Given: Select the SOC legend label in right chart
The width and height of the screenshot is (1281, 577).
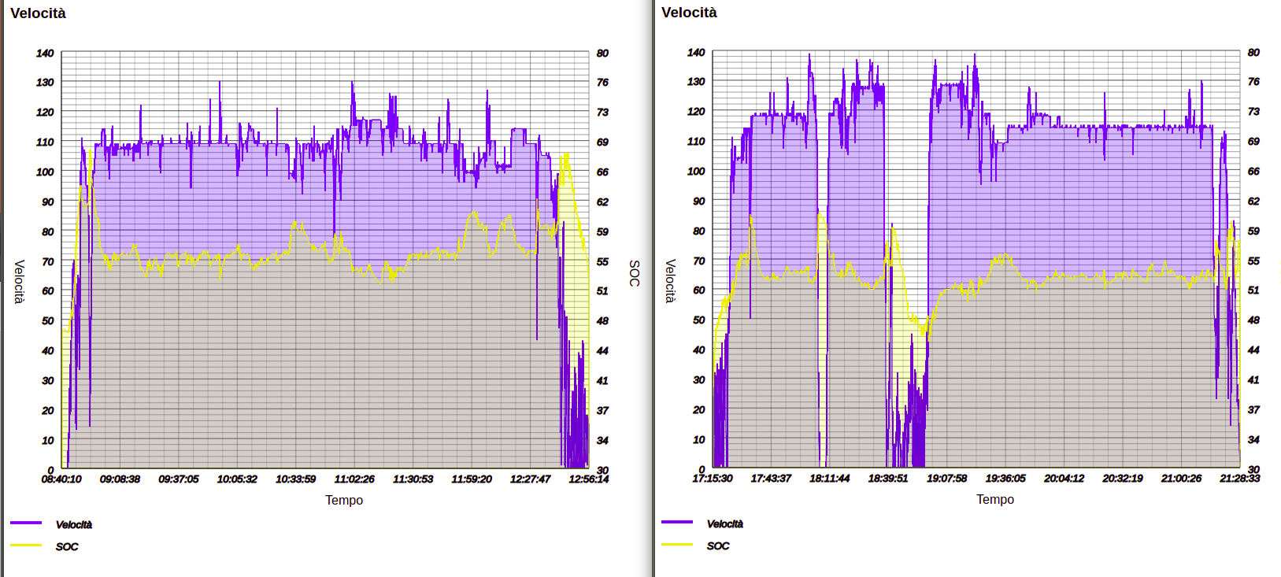Looking at the screenshot, I should coord(718,546).
